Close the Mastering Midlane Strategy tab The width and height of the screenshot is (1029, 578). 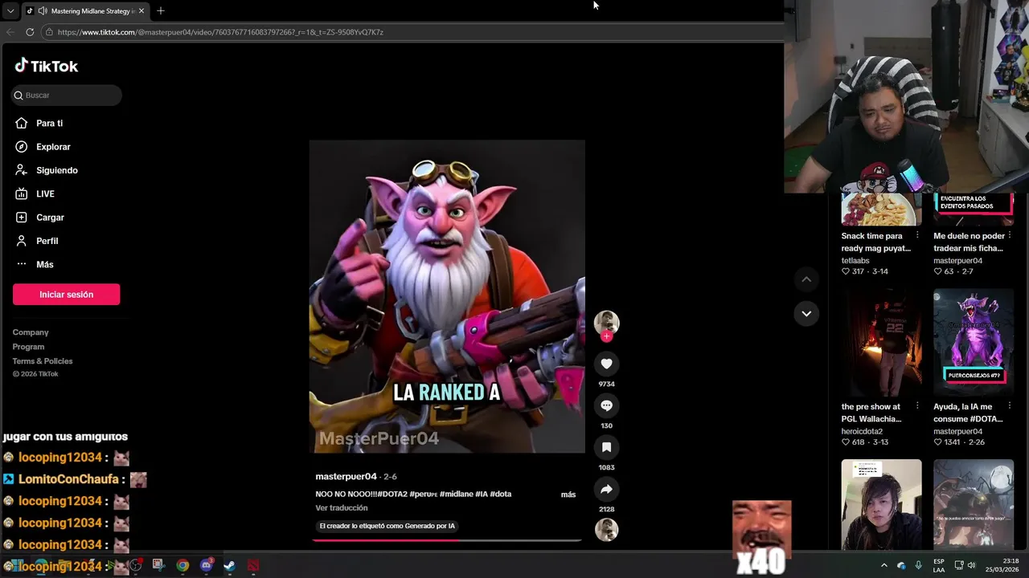click(x=141, y=10)
